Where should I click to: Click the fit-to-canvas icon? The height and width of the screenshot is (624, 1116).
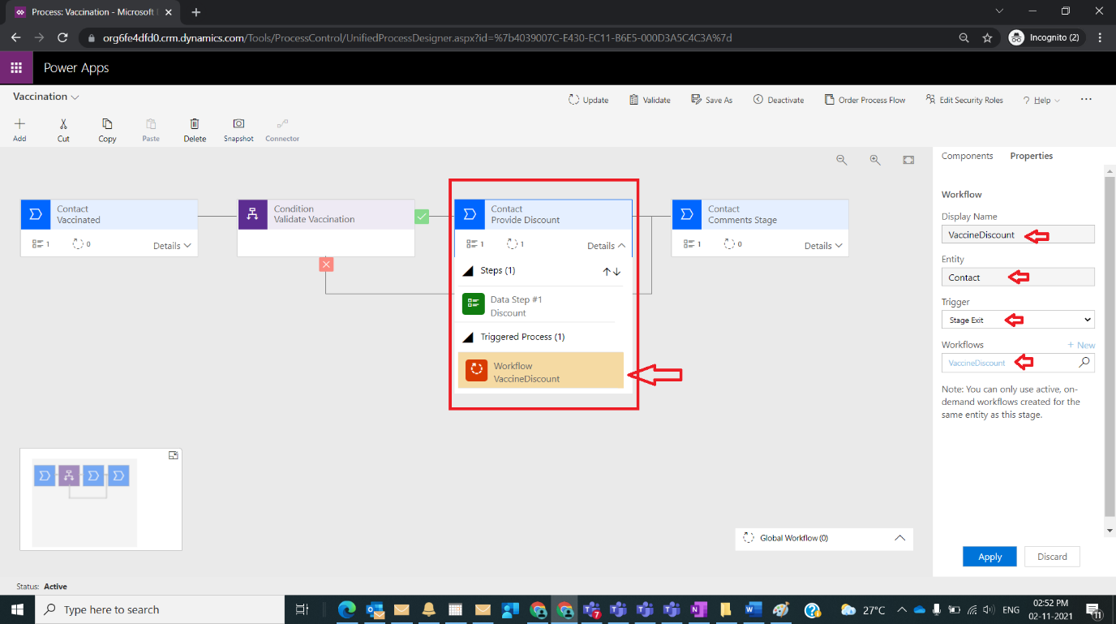click(908, 159)
